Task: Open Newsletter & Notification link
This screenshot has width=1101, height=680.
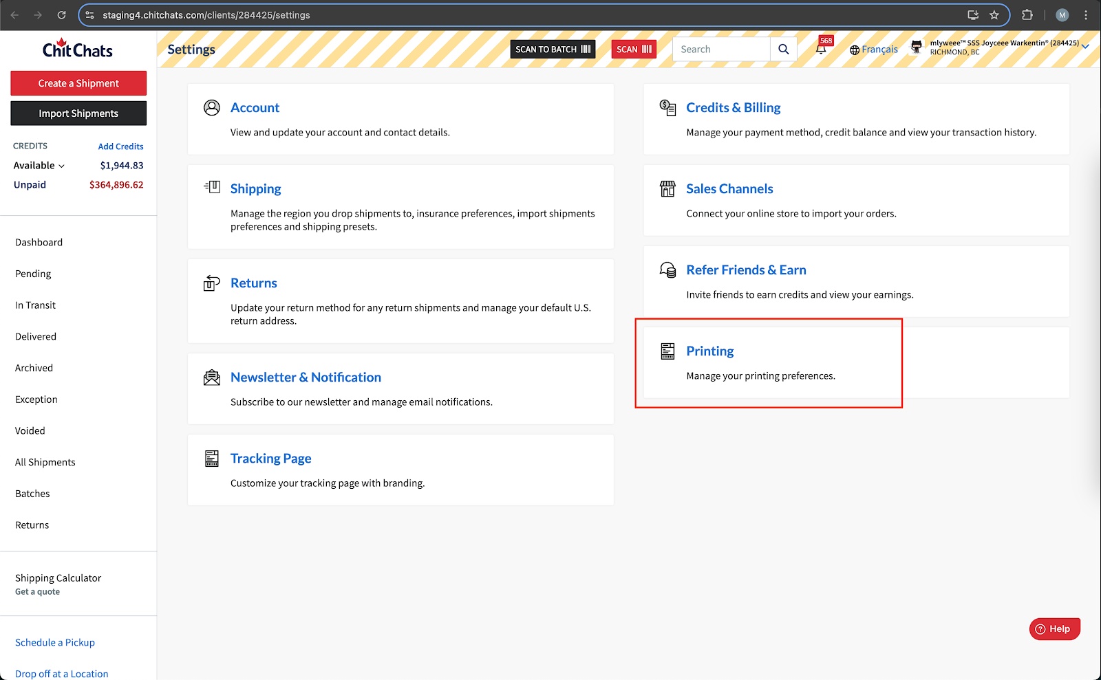Action: [306, 377]
